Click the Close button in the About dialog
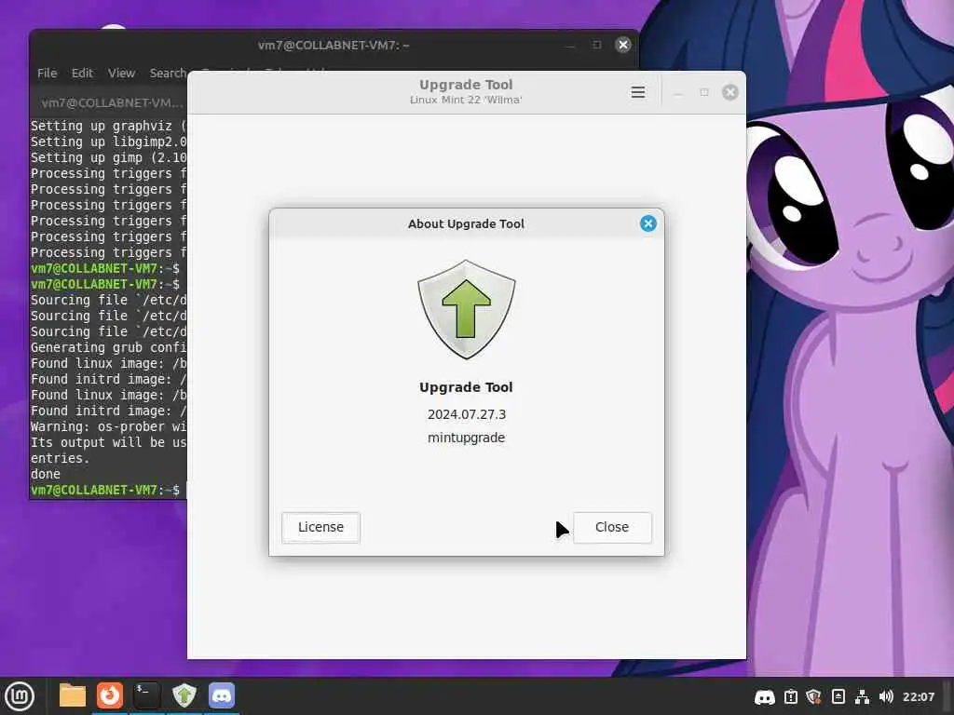The height and width of the screenshot is (715, 954). point(612,527)
